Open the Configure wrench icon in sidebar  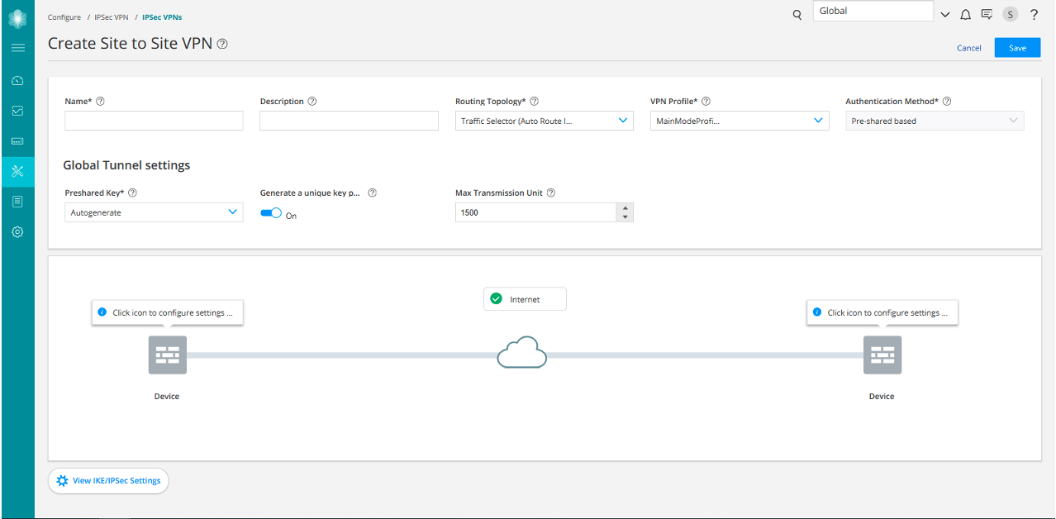[17, 172]
